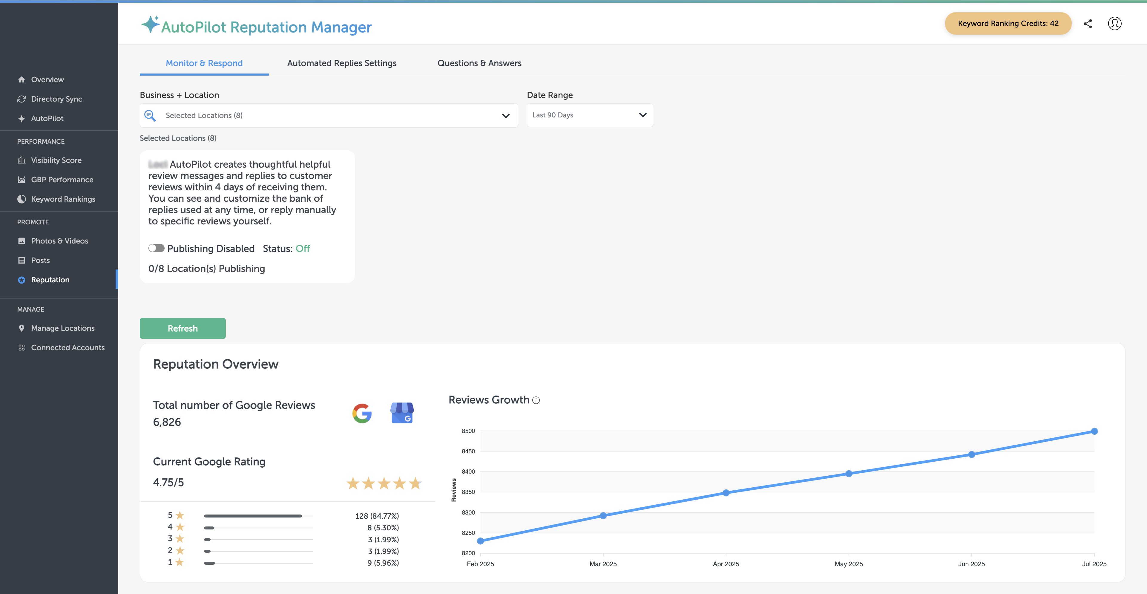Click the share icon in header
The image size is (1147, 594).
[1088, 24]
